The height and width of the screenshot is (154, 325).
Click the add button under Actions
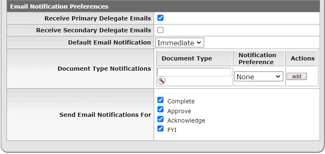tap(297, 76)
